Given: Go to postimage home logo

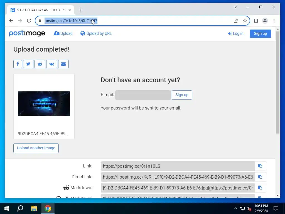Looking at the screenshot, I should tap(27, 33).
